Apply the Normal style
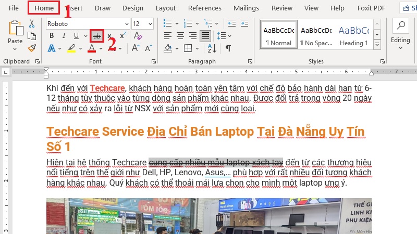417x234 pixels. (278, 34)
